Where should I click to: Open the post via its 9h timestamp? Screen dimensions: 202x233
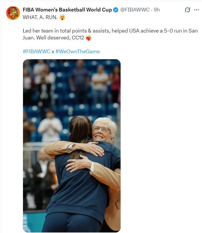[157, 10]
